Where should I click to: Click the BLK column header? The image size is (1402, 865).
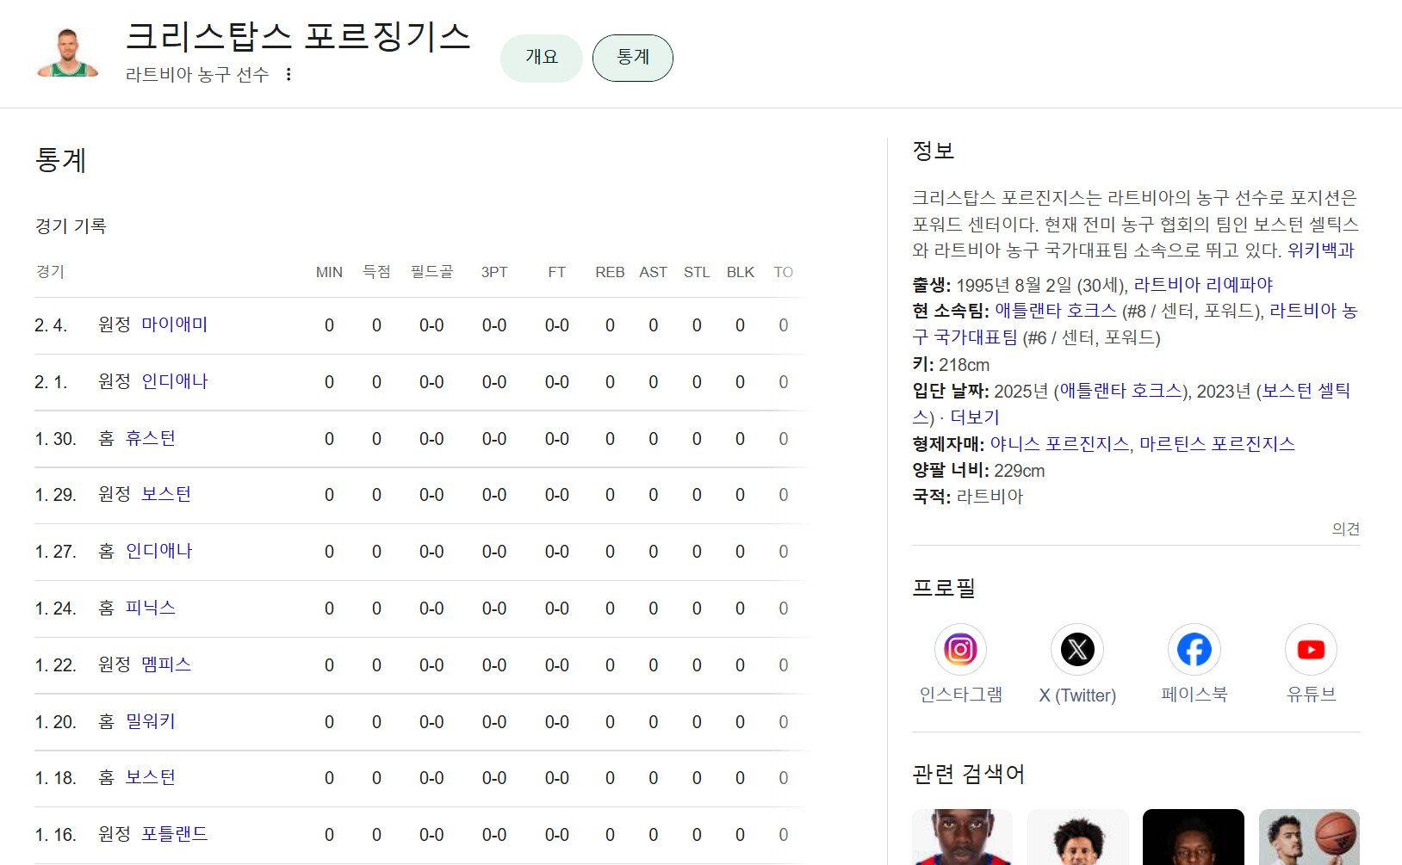pyautogui.click(x=740, y=272)
